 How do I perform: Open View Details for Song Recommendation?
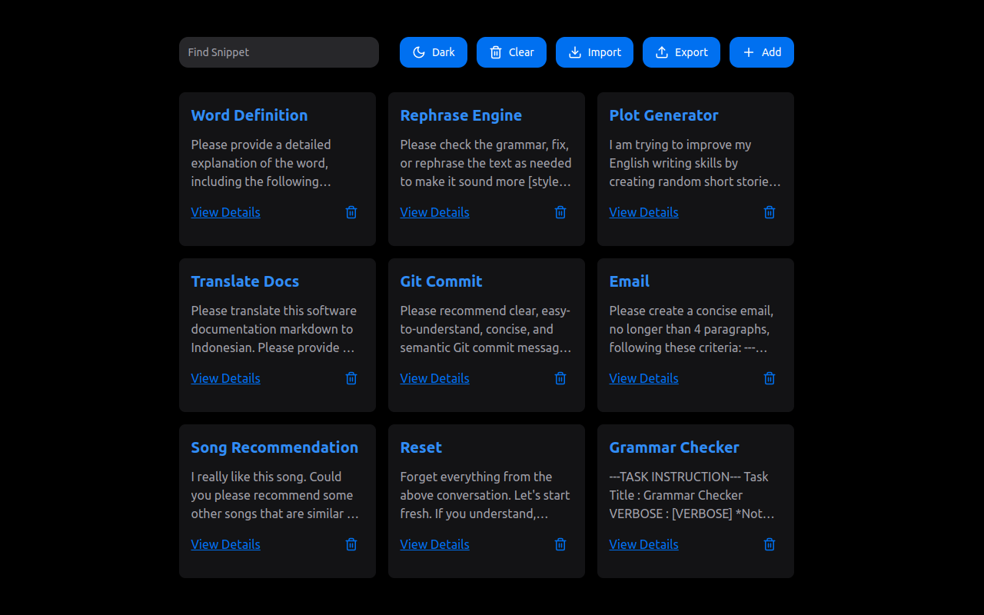226,544
